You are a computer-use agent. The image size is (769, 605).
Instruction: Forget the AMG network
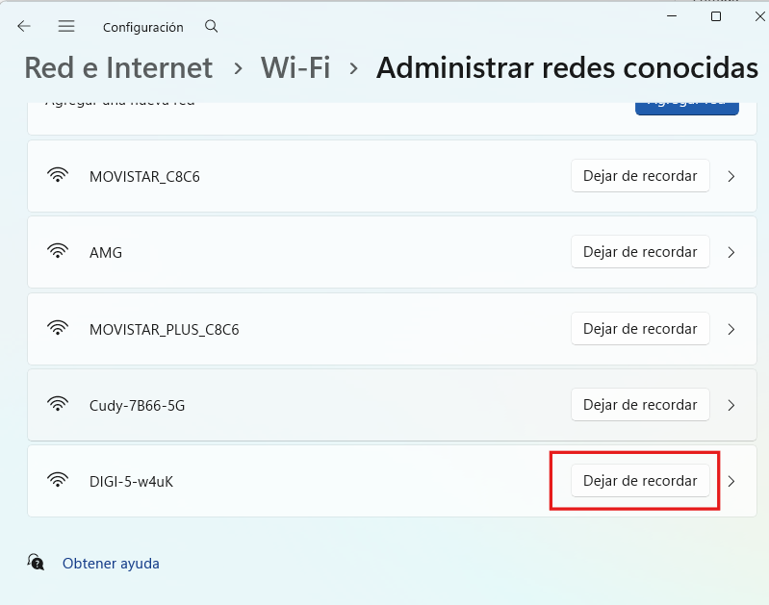coord(640,251)
